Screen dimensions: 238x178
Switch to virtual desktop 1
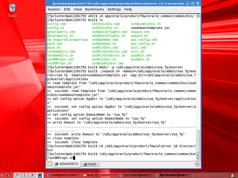pos(17,175)
